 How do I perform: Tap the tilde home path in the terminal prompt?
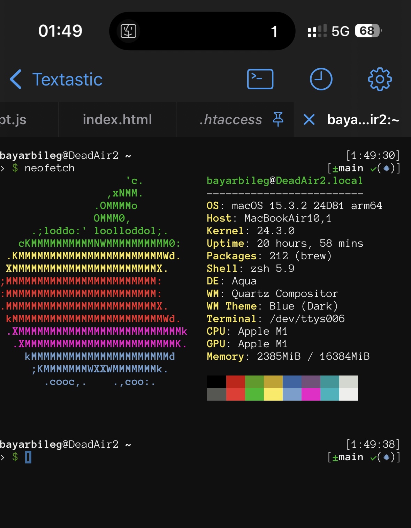[x=128, y=155]
